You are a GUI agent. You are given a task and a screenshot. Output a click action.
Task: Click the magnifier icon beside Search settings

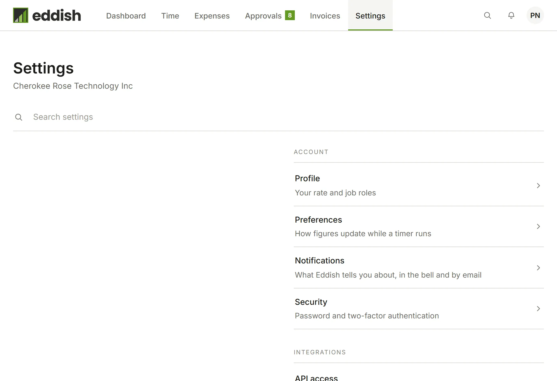pyautogui.click(x=19, y=117)
